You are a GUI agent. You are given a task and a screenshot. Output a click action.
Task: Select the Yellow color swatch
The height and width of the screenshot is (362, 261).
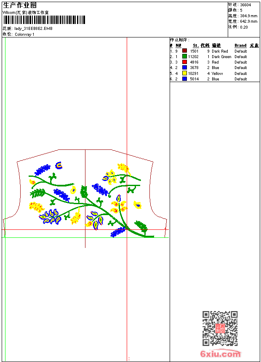[184, 73]
